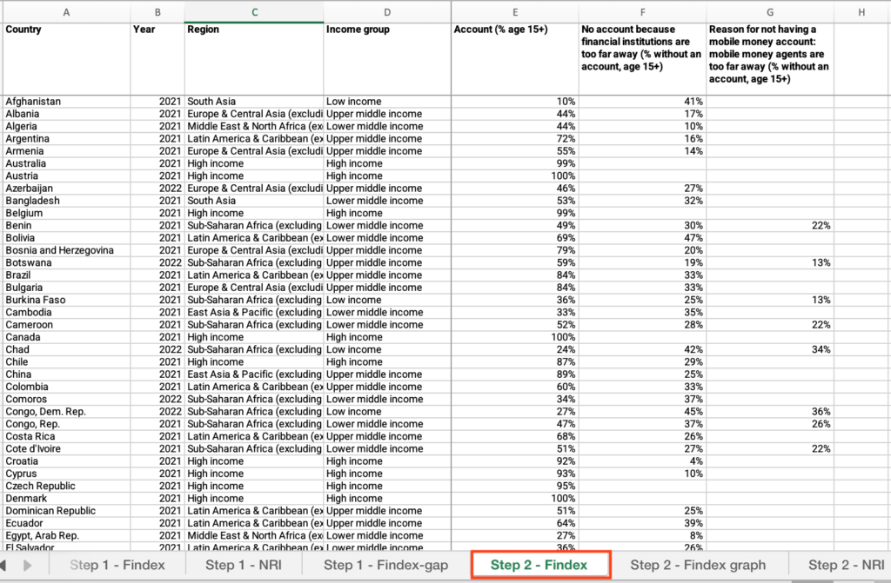Select the "Account (% age 15+)" header cell
The image size is (891, 583).
click(515, 59)
